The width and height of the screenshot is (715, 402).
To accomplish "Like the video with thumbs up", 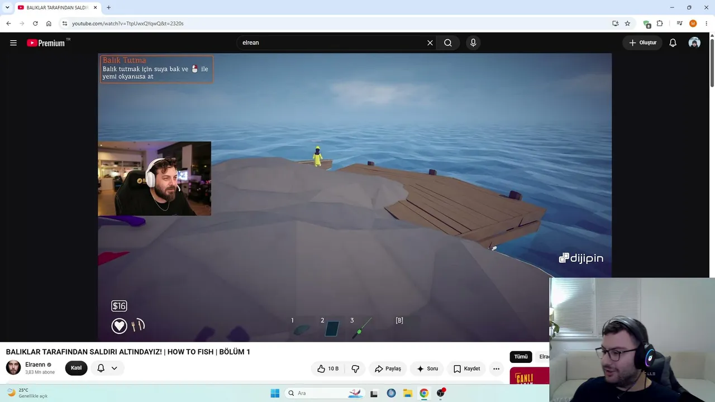I will (x=328, y=368).
